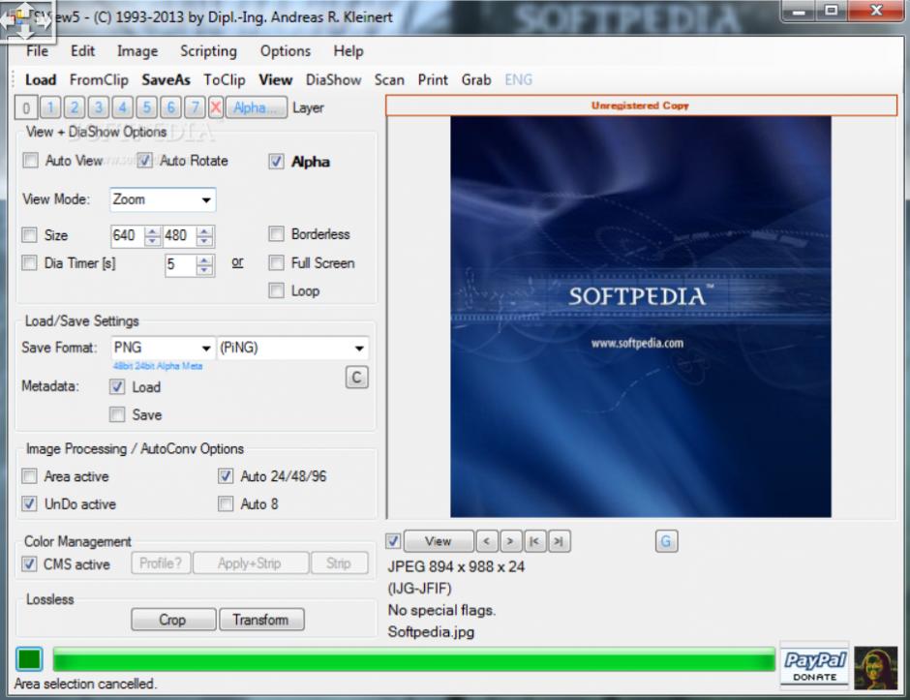This screenshot has height=700, width=910.
Task: Click the application icon in title bar
Action: [18, 17]
